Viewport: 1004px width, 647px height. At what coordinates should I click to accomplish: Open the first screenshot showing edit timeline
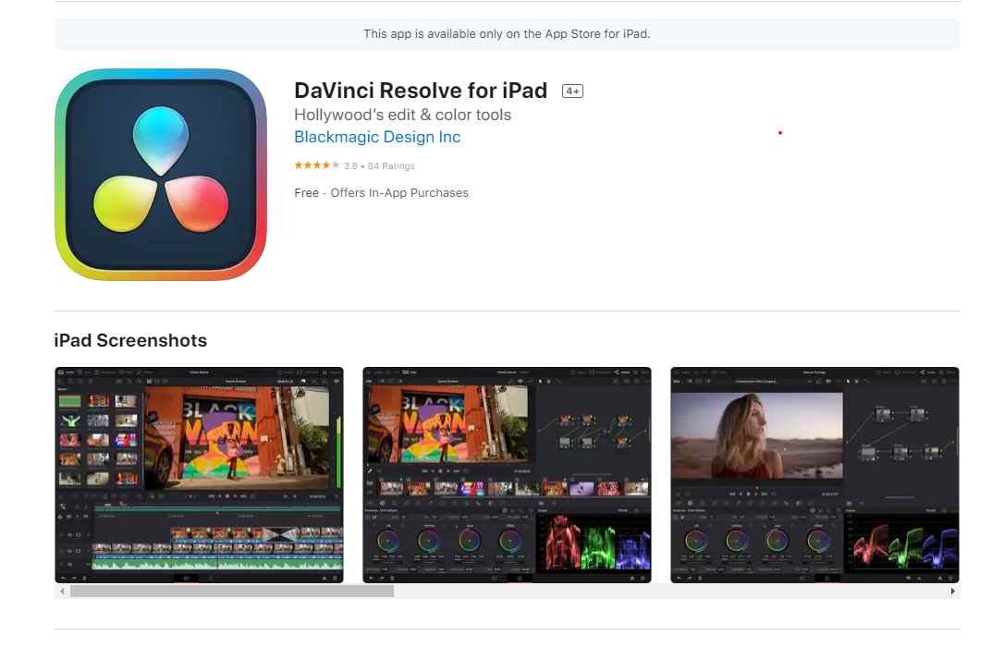tap(199, 475)
